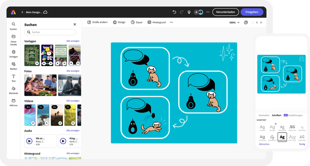The image size is (310, 166).
Task: Go back using arrow beside Mein Design
Action: pos(22,12)
